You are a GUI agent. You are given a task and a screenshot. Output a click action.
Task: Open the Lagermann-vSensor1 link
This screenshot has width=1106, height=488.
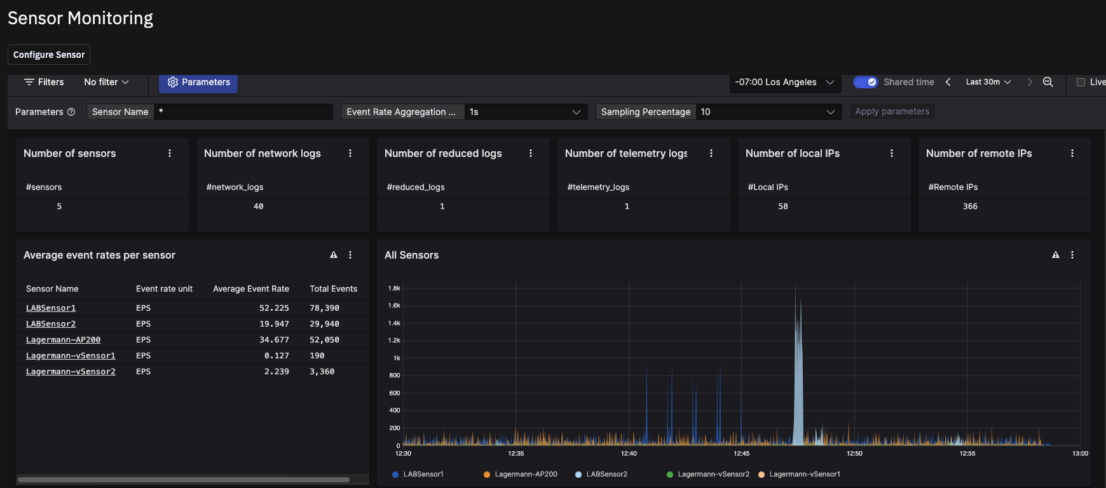71,356
